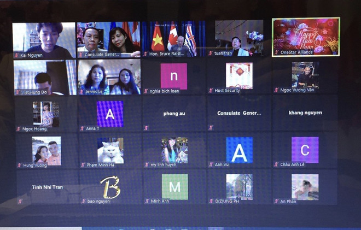This screenshot has width=361, height=230.
Task: Click the Tinh Nhi Tran participant tile
Action: click(x=46, y=187)
